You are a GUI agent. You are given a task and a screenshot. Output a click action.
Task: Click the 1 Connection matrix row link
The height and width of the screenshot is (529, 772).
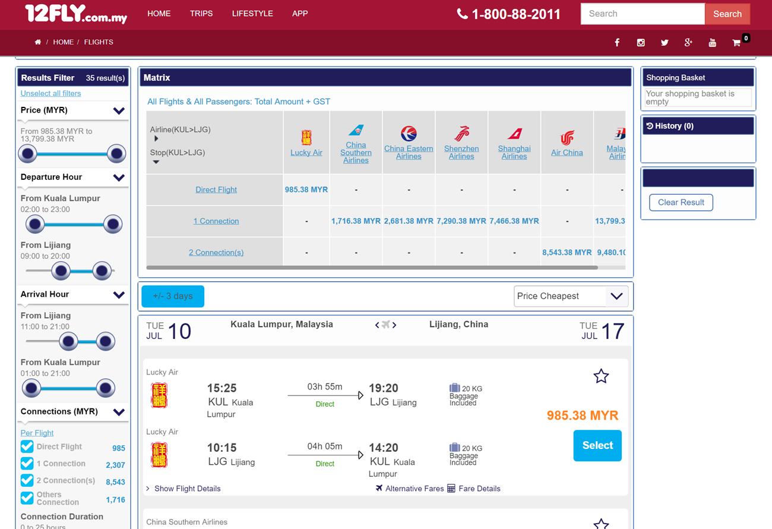[216, 221]
